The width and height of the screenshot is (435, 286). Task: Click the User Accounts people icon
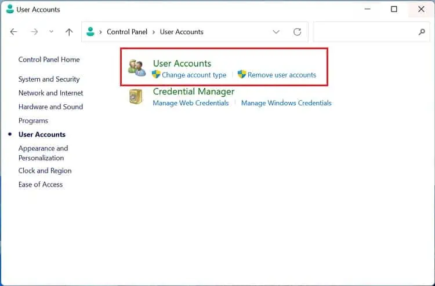click(137, 68)
